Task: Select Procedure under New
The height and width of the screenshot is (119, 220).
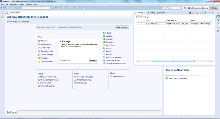Action: coord(44,58)
